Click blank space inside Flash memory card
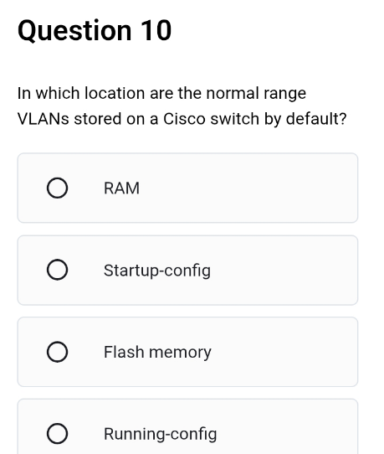The image size is (384, 454). click(284, 352)
